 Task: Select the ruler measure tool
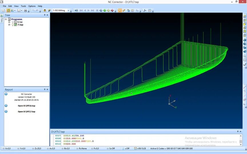pos(124,11)
